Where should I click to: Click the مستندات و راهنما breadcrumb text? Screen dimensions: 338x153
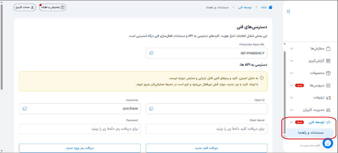click(x=217, y=7)
